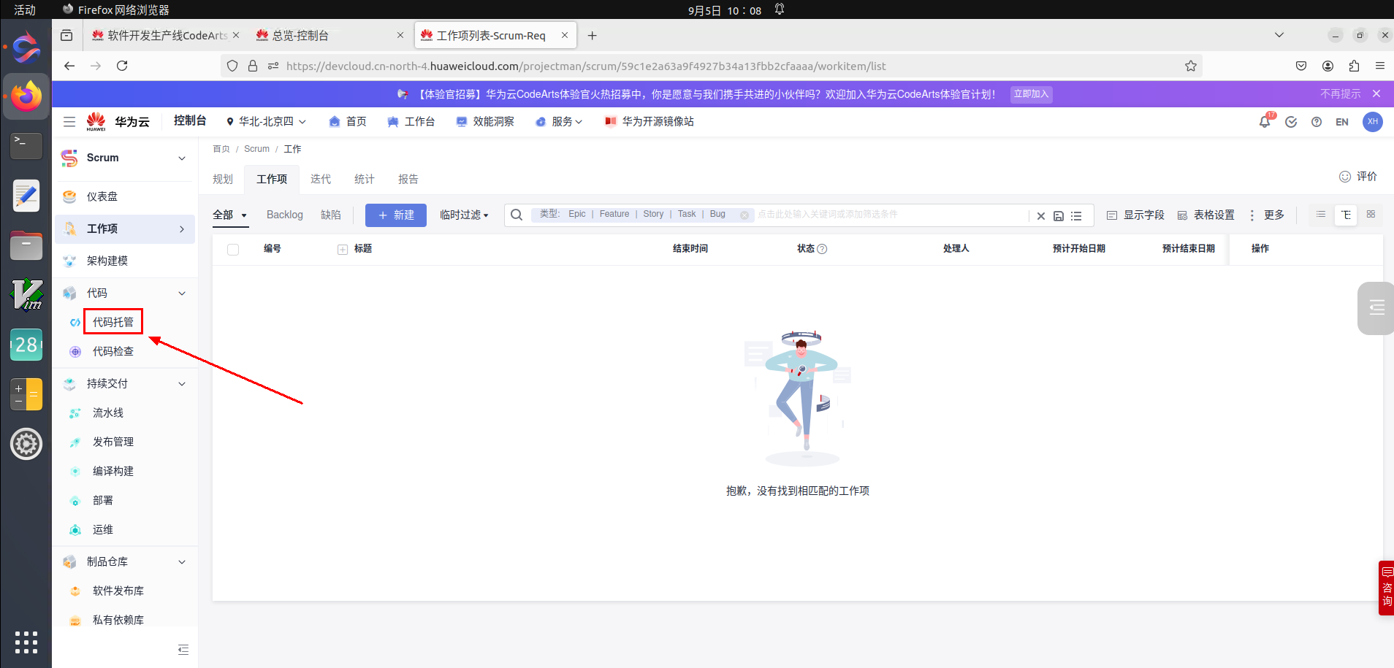Open 代码检查 in the sidebar
Viewport: 1394px width, 668px height.
pyautogui.click(x=113, y=352)
